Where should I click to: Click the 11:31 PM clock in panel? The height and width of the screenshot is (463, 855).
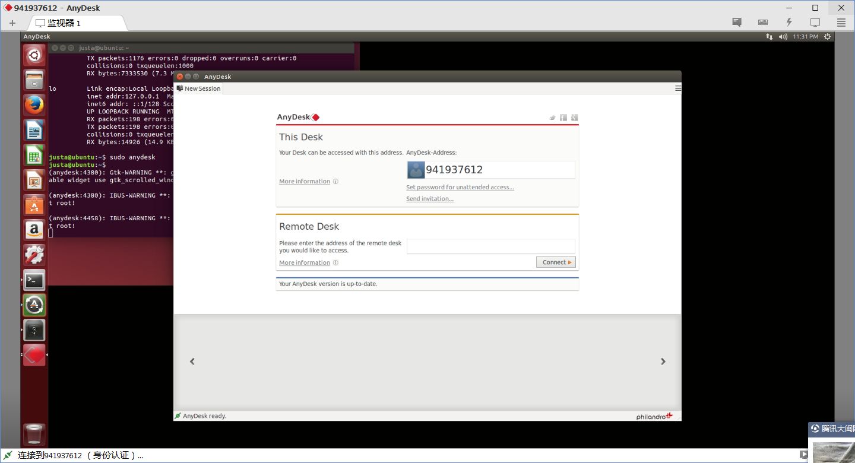[x=806, y=37]
